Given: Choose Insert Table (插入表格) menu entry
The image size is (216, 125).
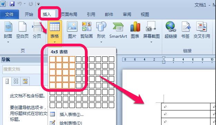Looking at the screenshot, I should tap(71, 114).
